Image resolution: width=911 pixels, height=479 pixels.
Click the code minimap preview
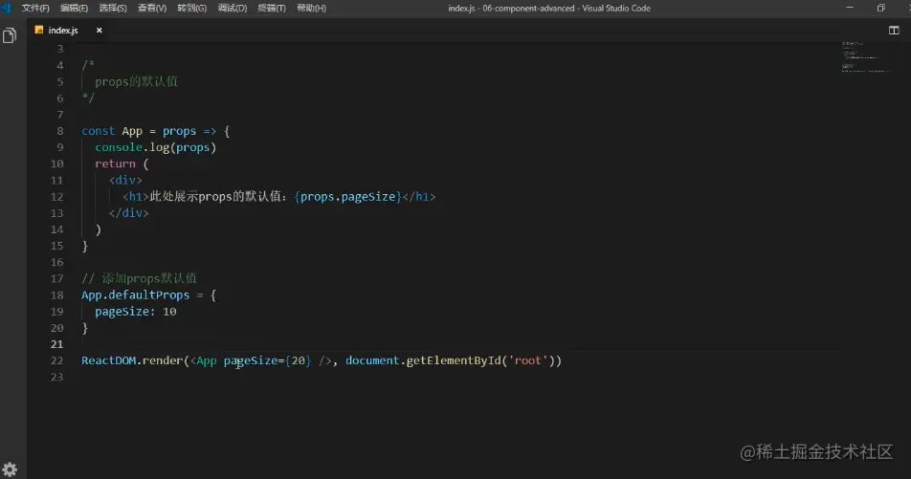[x=866, y=57]
